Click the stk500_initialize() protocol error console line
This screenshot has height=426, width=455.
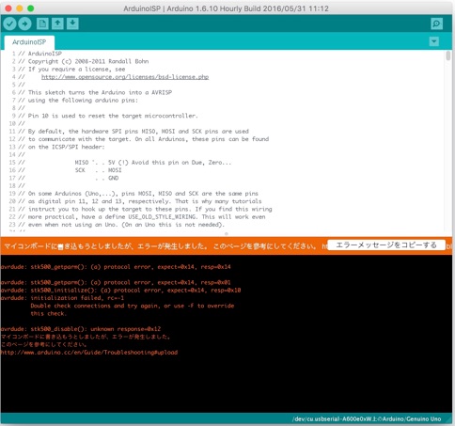click(x=120, y=291)
